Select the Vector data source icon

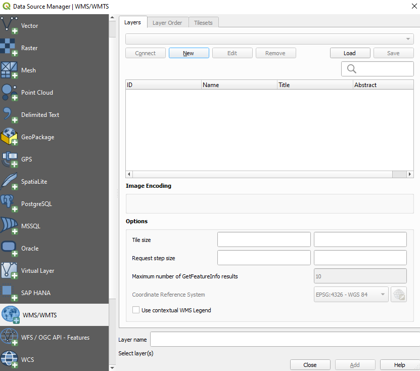pyautogui.click(x=10, y=26)
